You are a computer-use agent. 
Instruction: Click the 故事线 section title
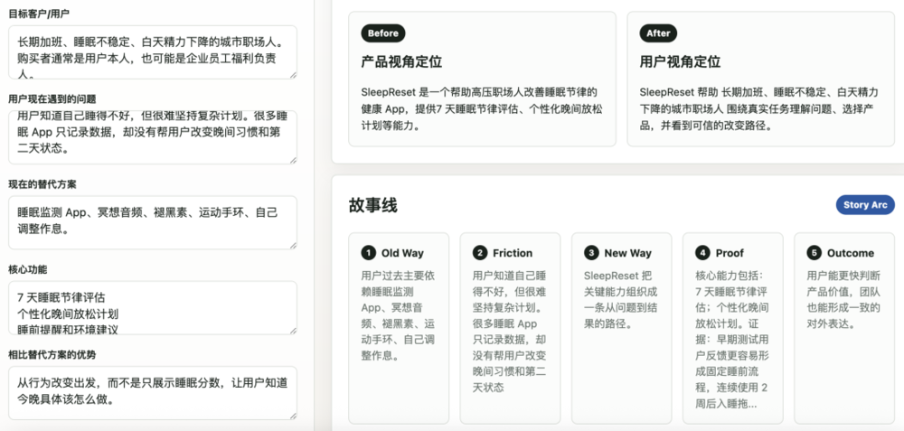click(x=373, y=205)
